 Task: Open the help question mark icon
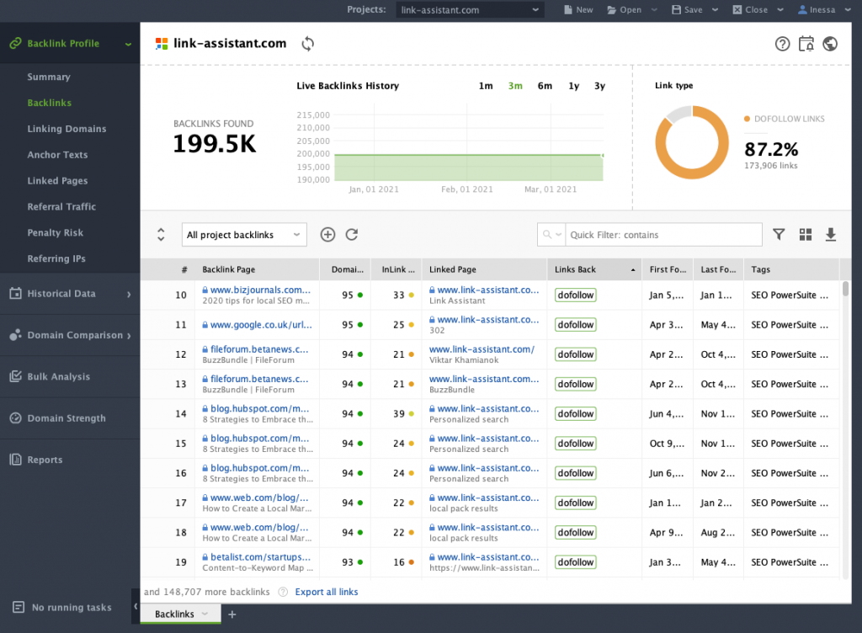(782, 44)
